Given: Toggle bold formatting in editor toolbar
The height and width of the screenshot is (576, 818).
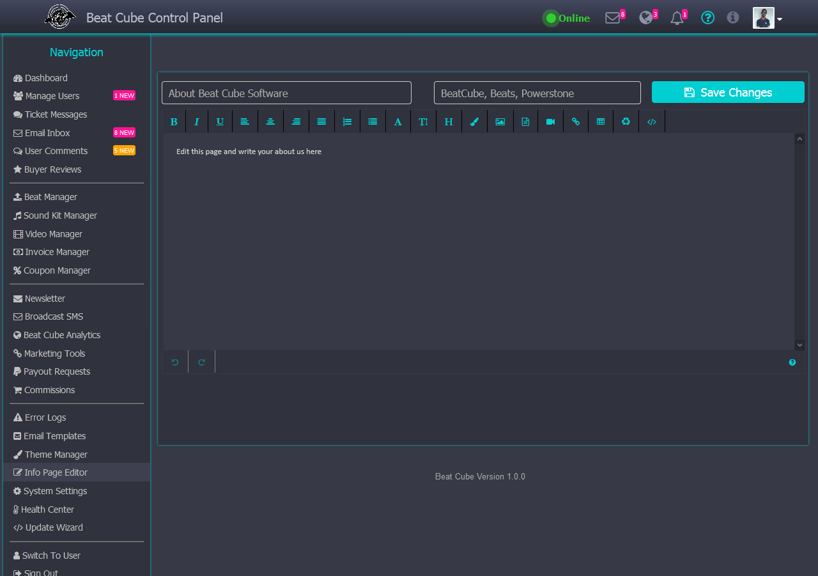Looking at the screenshot, I should tap(174, 121).
